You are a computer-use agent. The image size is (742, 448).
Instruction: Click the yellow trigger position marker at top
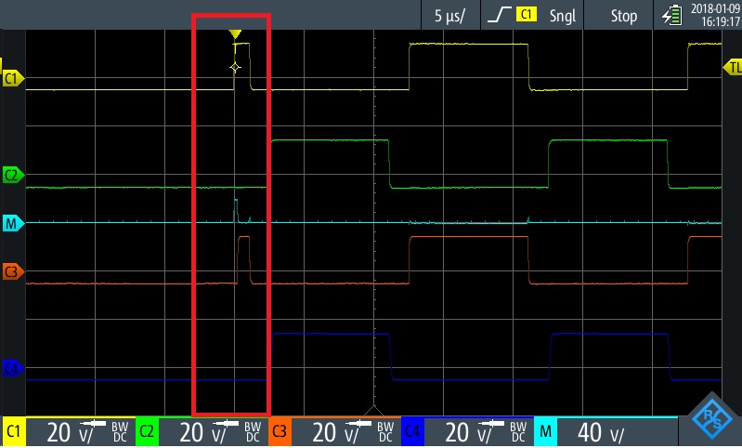pos(235,34)
